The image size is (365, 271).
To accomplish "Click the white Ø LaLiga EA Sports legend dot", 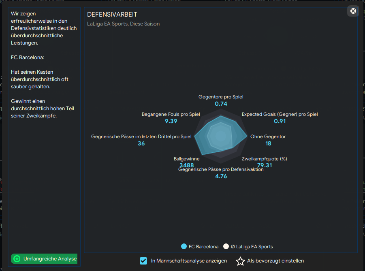I will tap(226, 246).
